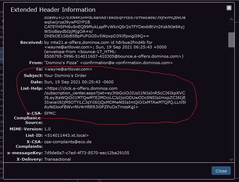Click the List-ID value 514011443.xt.local
The height and width of the screenshot is (182, 239).
pyautogui.click(x=66, y=135)
